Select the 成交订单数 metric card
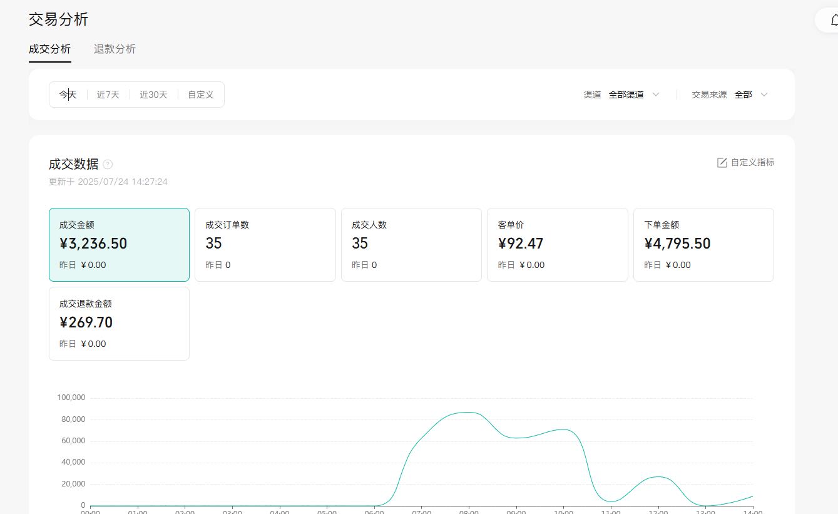Screen dimensions: 838x514 pyautogui.click(x=265, y=245)
